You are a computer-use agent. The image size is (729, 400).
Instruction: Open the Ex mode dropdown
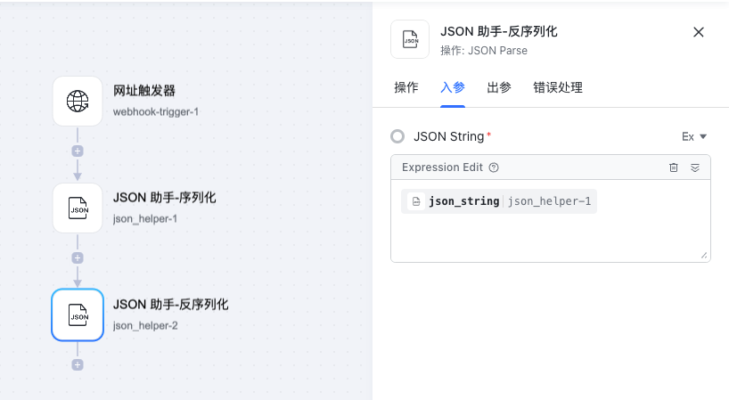pos(694,136)
